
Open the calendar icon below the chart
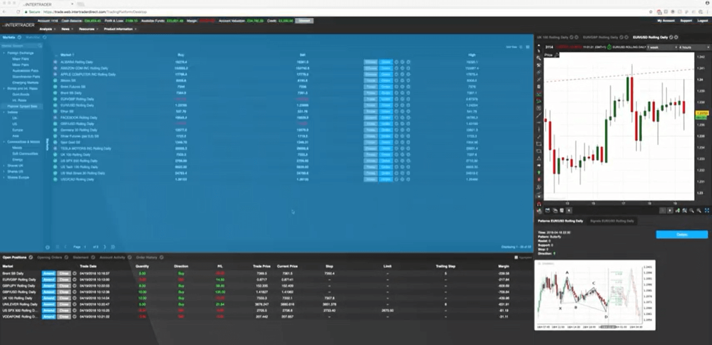coord(547,210)
